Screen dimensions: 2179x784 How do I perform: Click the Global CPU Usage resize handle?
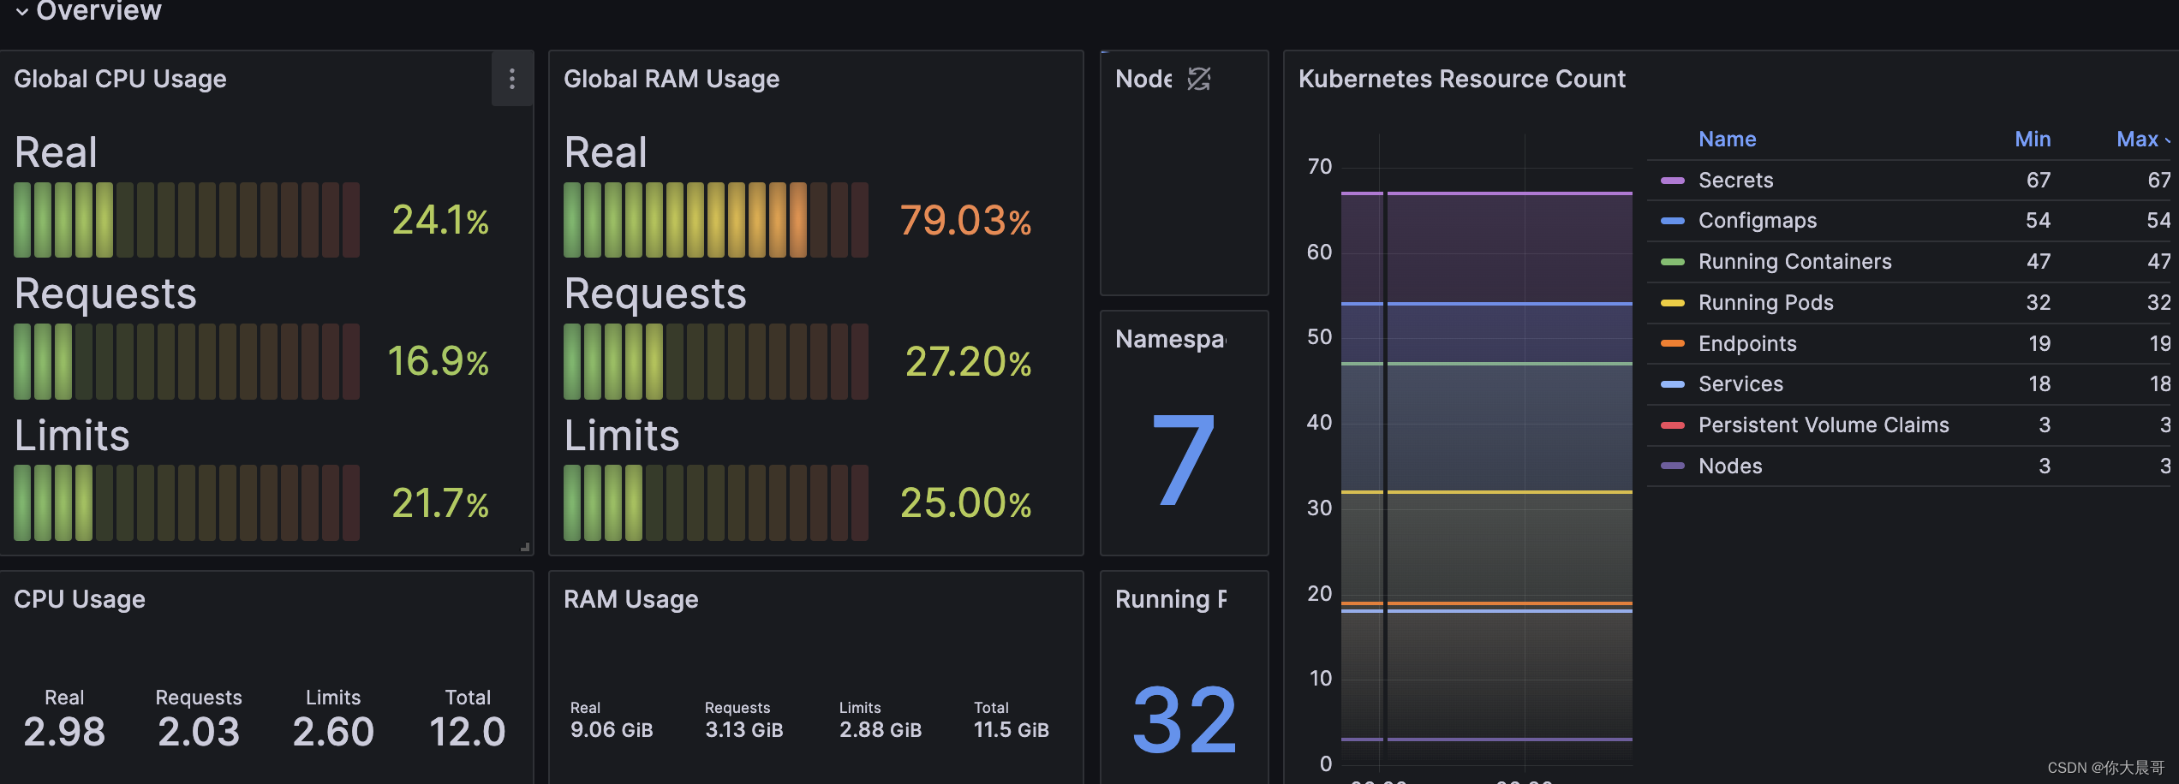click(x=525, y=547)
